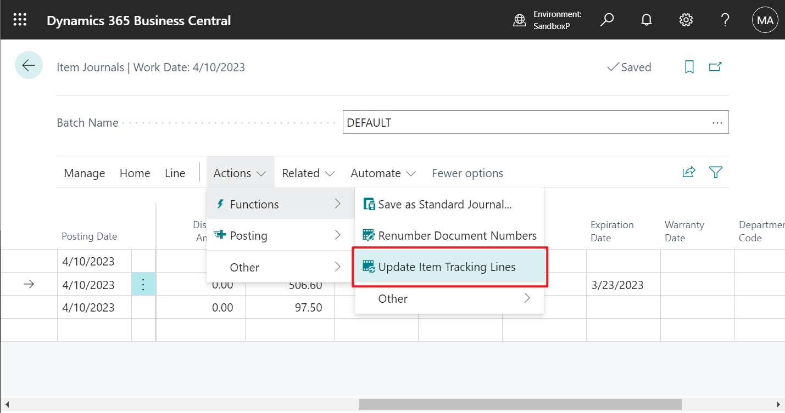
Task: Open the notifications bell
Action: pyautogui.click(x=646, y=19)
